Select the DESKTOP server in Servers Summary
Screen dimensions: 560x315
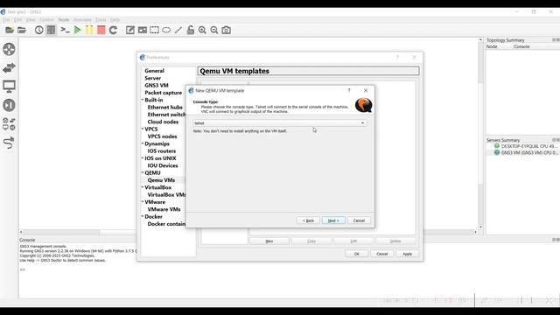(x=526, y=146)
